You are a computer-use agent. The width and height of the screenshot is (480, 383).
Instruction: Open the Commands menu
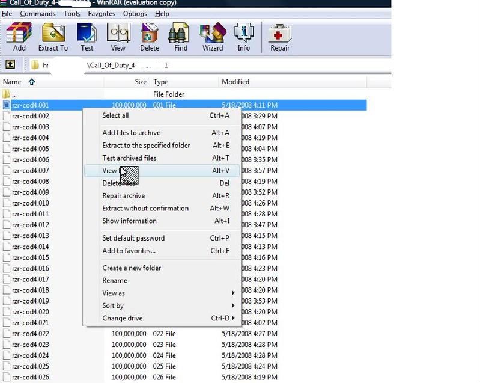tap(38, 13)
